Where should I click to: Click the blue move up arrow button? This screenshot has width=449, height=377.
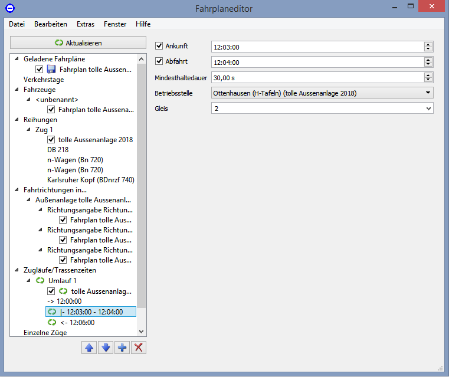(89, 347)
